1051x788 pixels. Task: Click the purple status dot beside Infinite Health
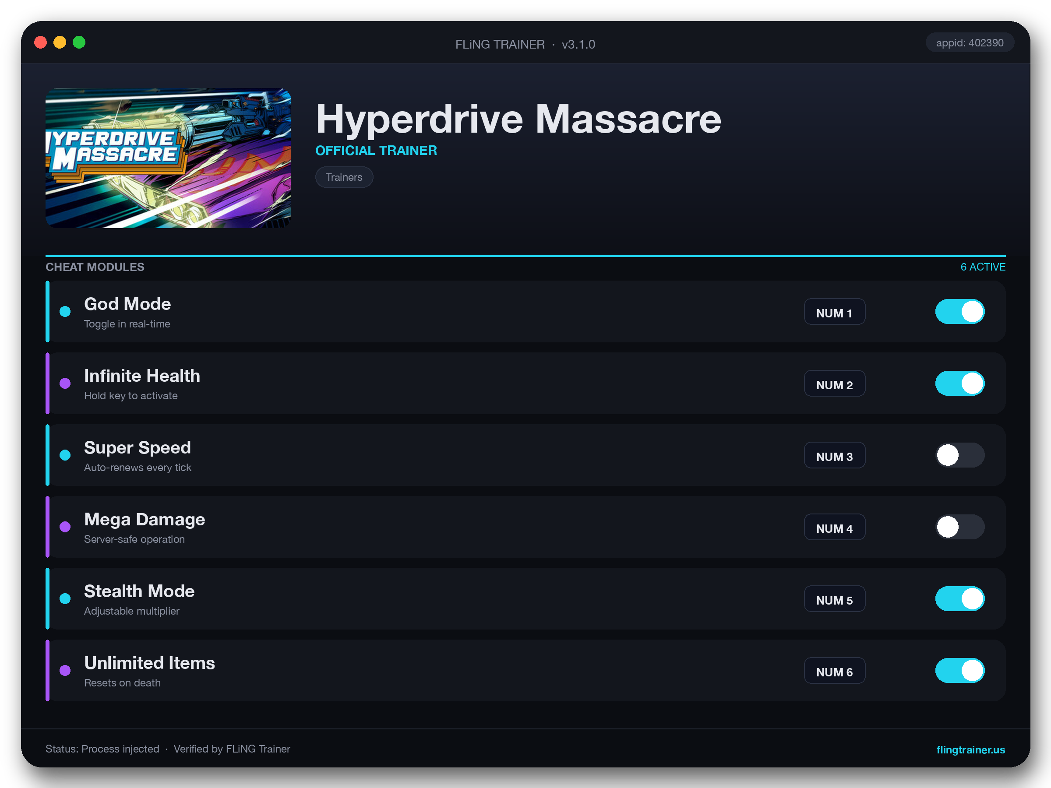point(65,383)
